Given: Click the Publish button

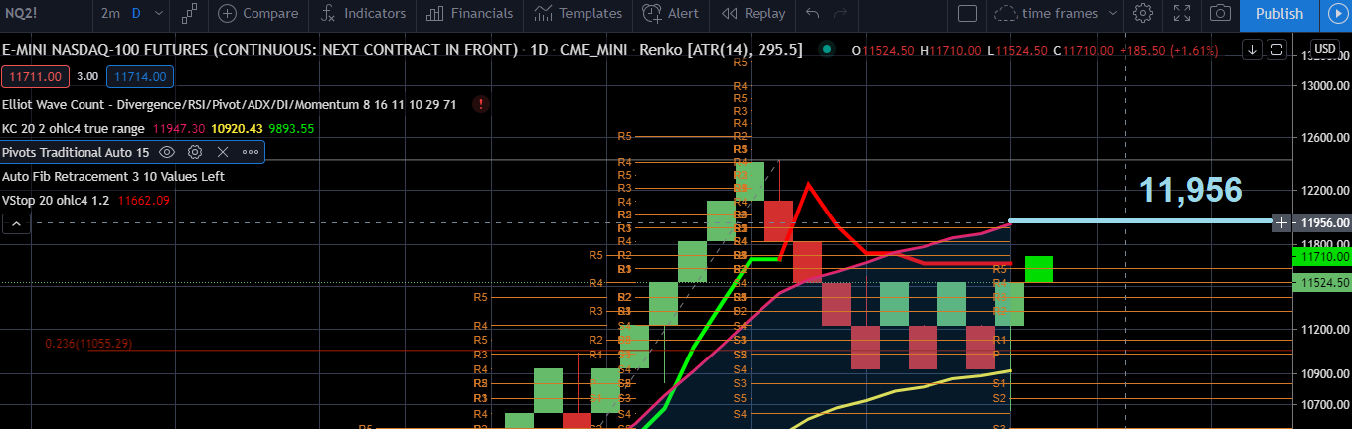Looking at the screenshot, I should click(x=1279, y=14).
